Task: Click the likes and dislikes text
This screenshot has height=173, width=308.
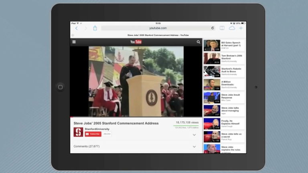Action: pyautogui.click(x=186, y=128)
